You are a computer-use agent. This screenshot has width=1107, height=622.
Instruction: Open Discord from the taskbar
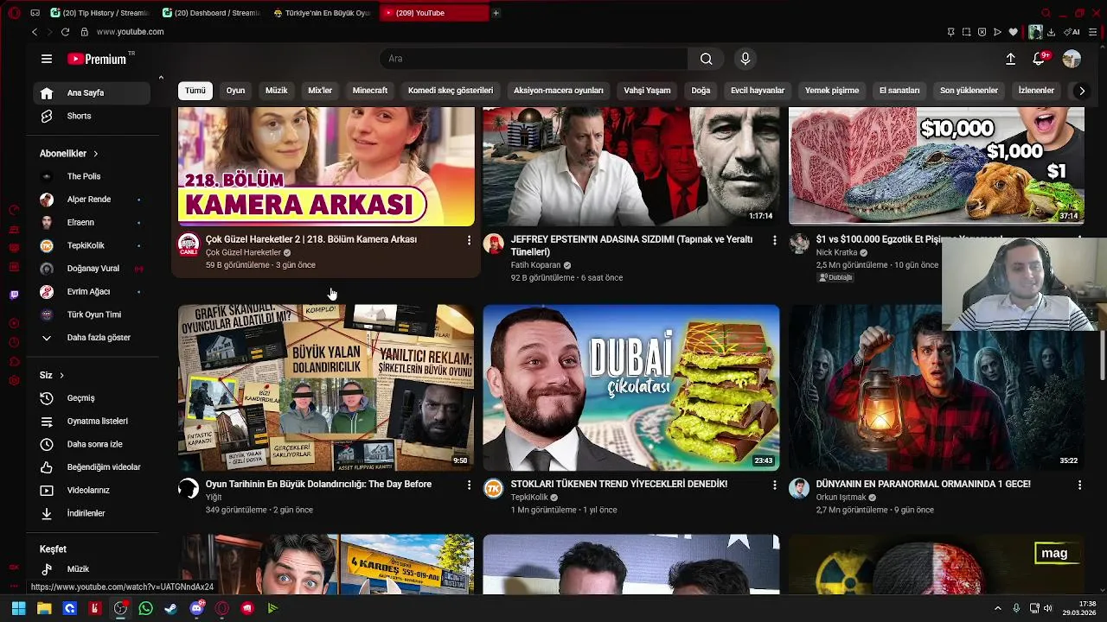(196, 608)
